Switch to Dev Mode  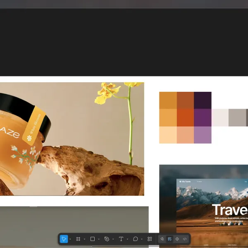click(185, 239)
